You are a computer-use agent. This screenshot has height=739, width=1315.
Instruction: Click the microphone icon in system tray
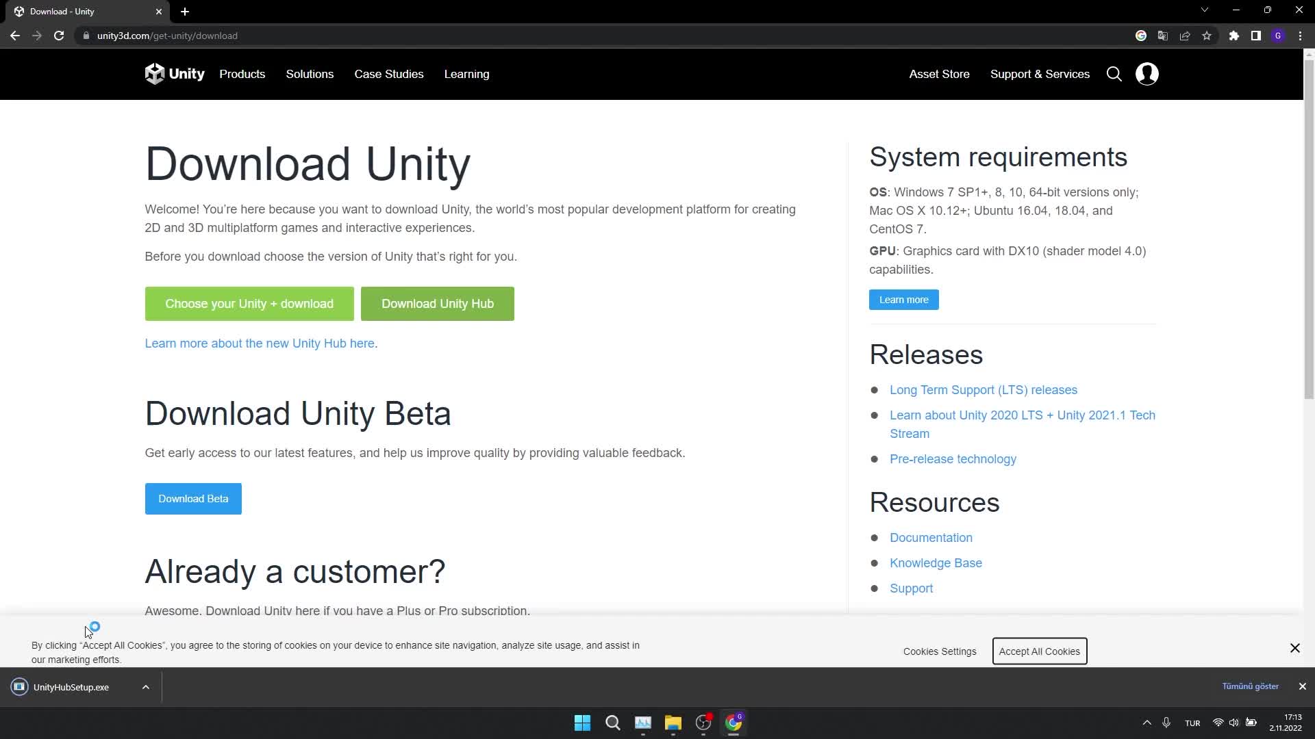coord(1166,723)
